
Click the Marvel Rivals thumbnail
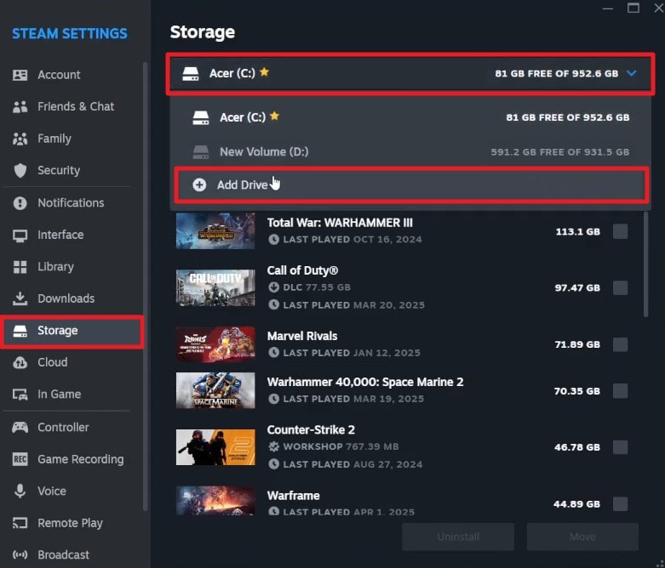click(215, 344)
